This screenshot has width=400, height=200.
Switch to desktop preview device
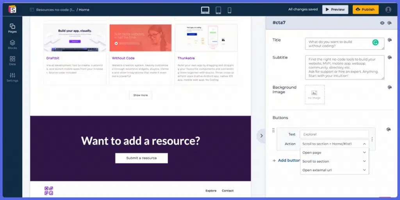205,10
